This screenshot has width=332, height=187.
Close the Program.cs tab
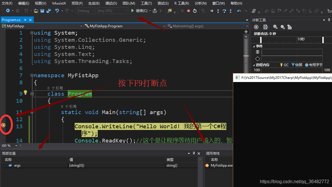tap(30, 20)
